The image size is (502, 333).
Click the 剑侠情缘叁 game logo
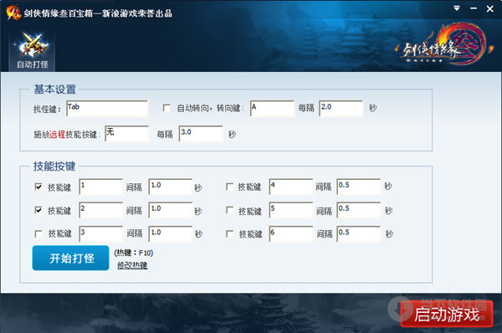pos(444,44)
